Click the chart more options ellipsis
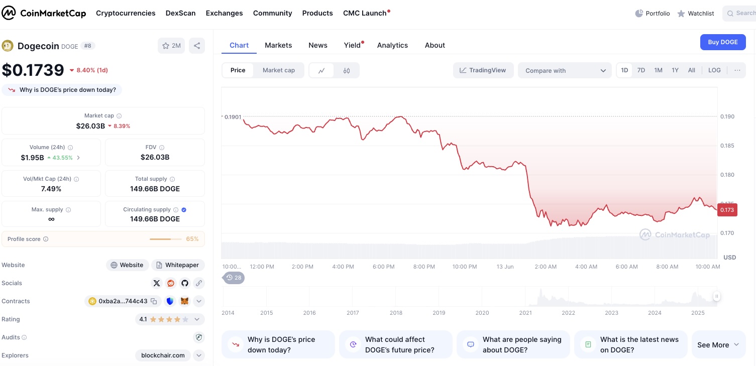Viewport: 756px width, 366px height. (x=737, y=70)
